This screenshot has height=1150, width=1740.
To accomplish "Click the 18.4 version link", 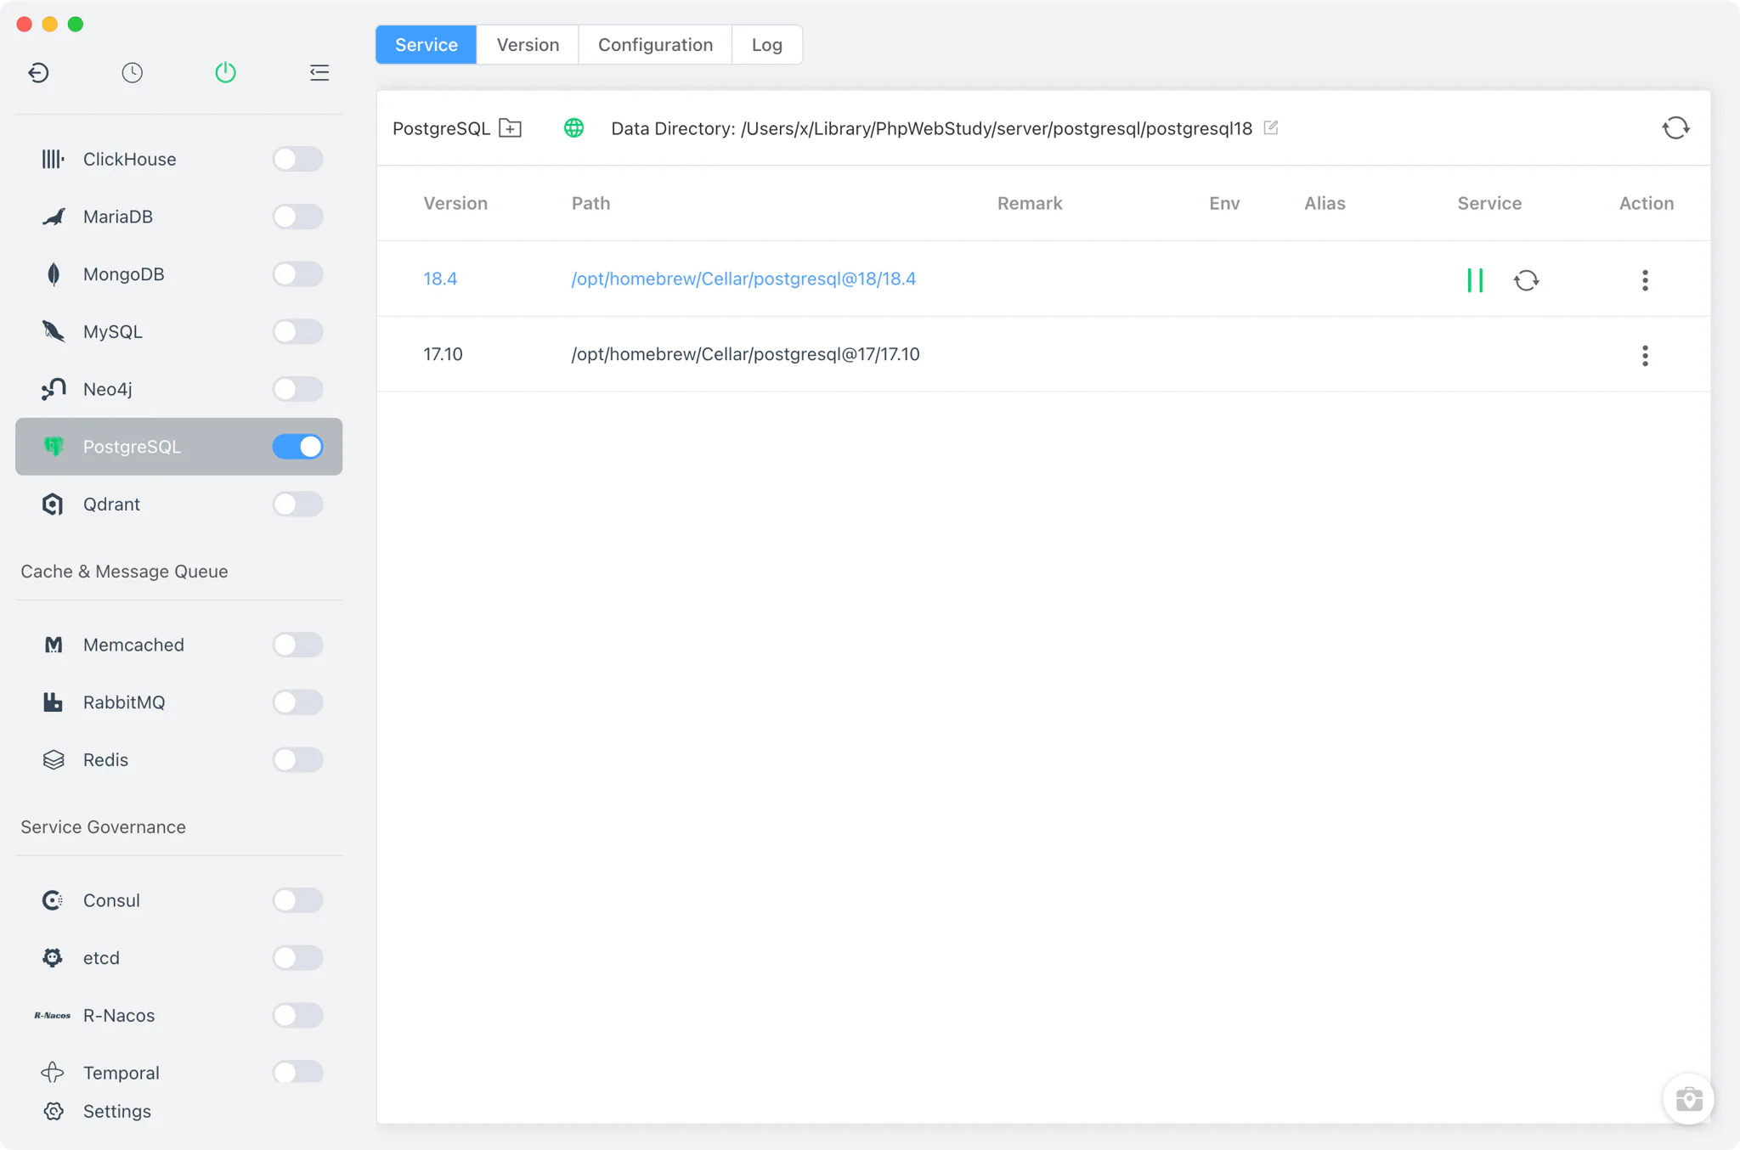I will coord(440,279).
